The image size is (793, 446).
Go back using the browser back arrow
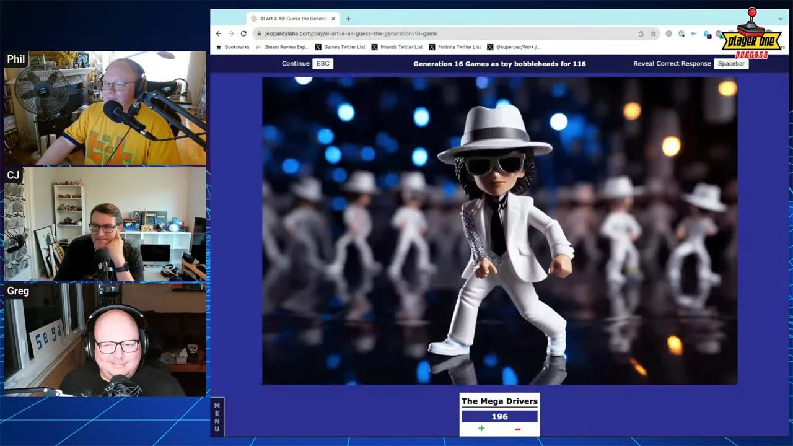(x=219, y=33)
